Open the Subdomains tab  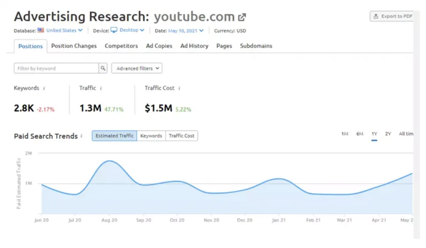[x=256, y=46]
